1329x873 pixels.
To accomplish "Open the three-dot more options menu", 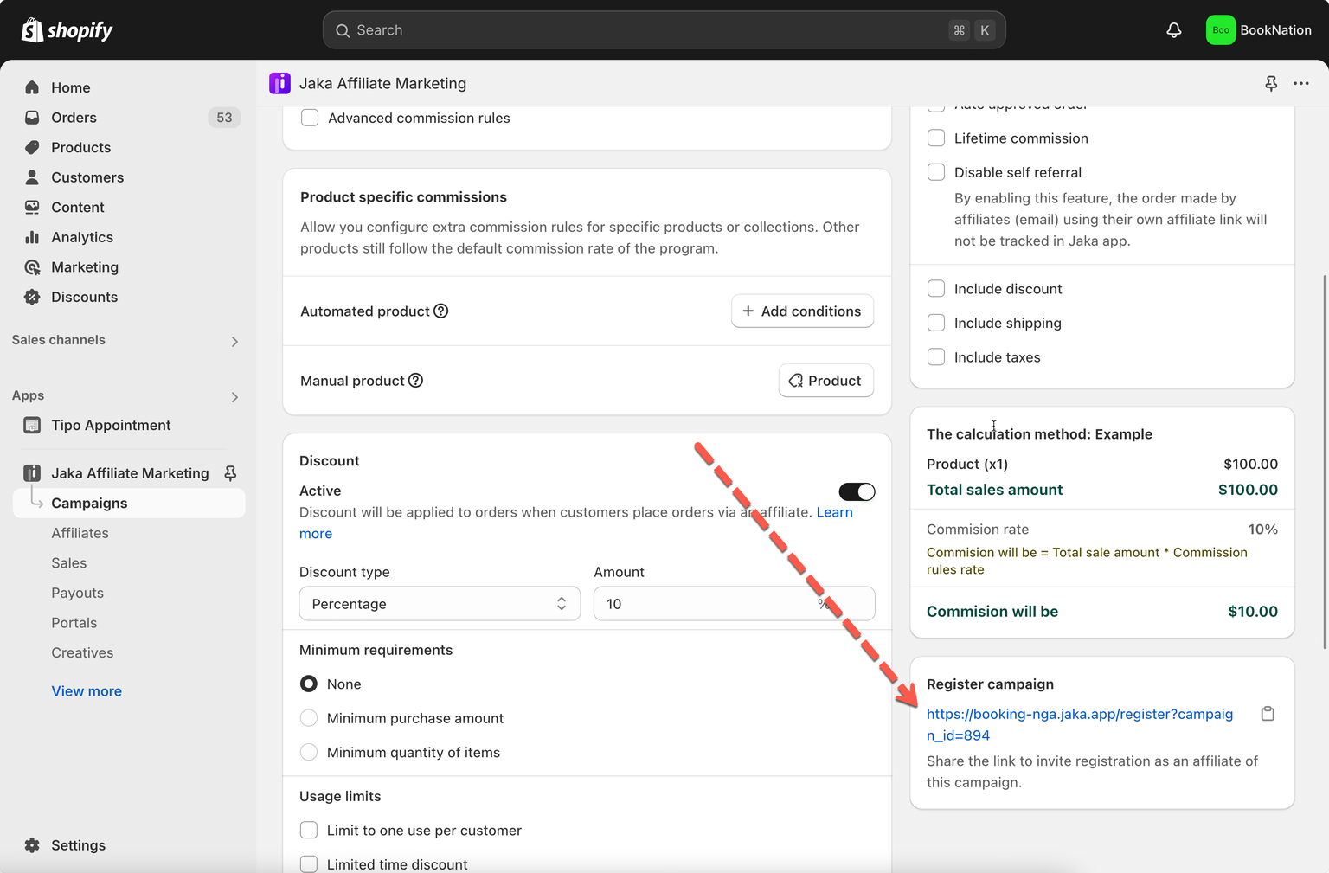I will [x=1300, y=83].
